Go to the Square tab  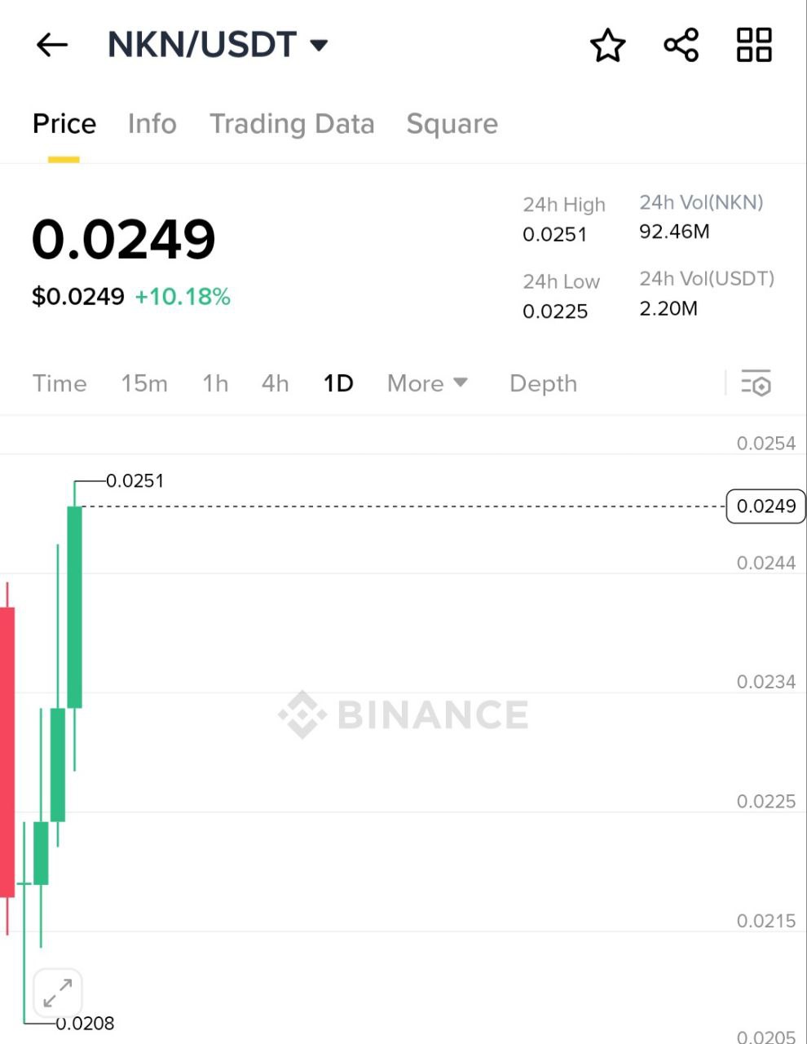[x=452, y=124]
